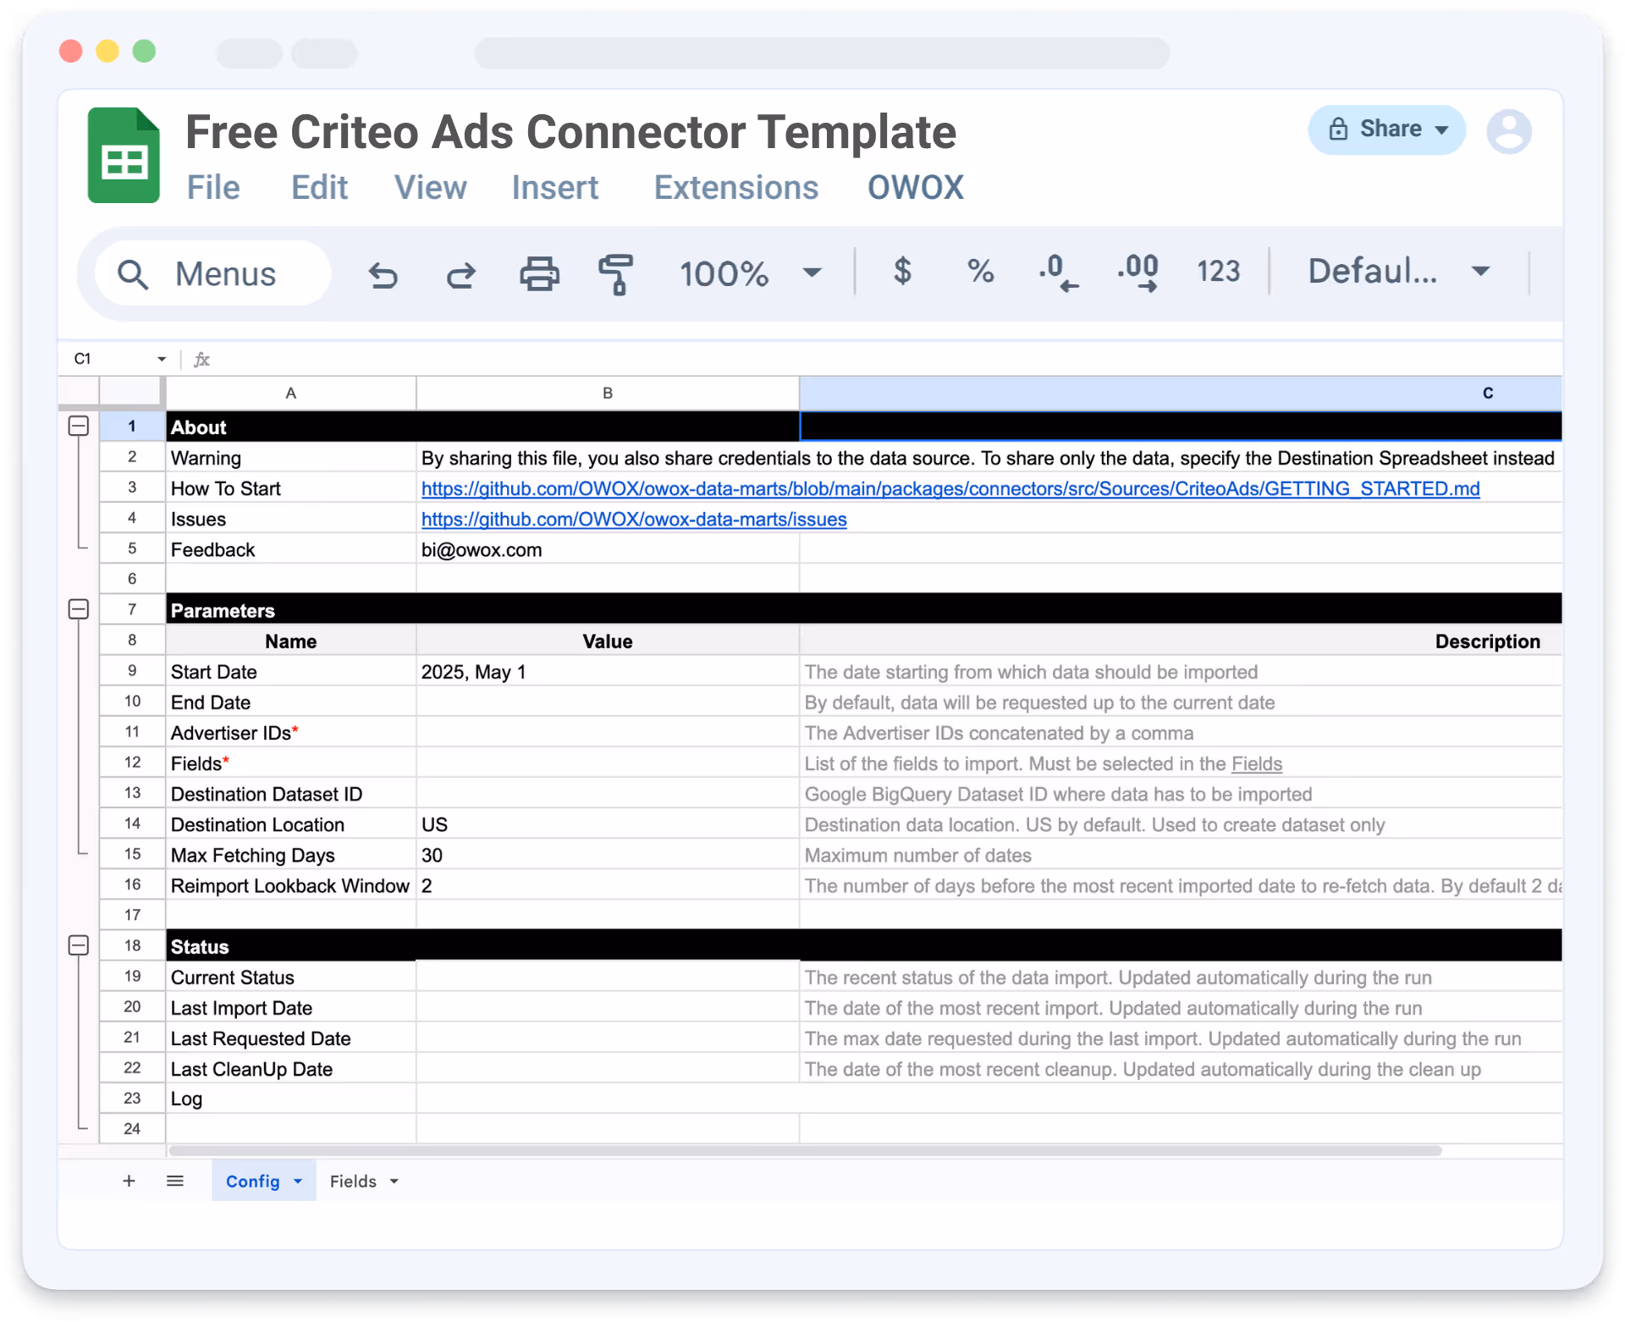Click the Max Fetching Days value '30'
Viewport: 1625px width, 1322px height.
pyautogui.click(x=607, y=854)
